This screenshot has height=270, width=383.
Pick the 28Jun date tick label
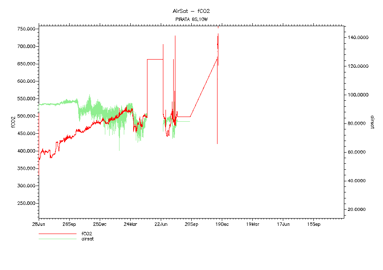[39, 224]
